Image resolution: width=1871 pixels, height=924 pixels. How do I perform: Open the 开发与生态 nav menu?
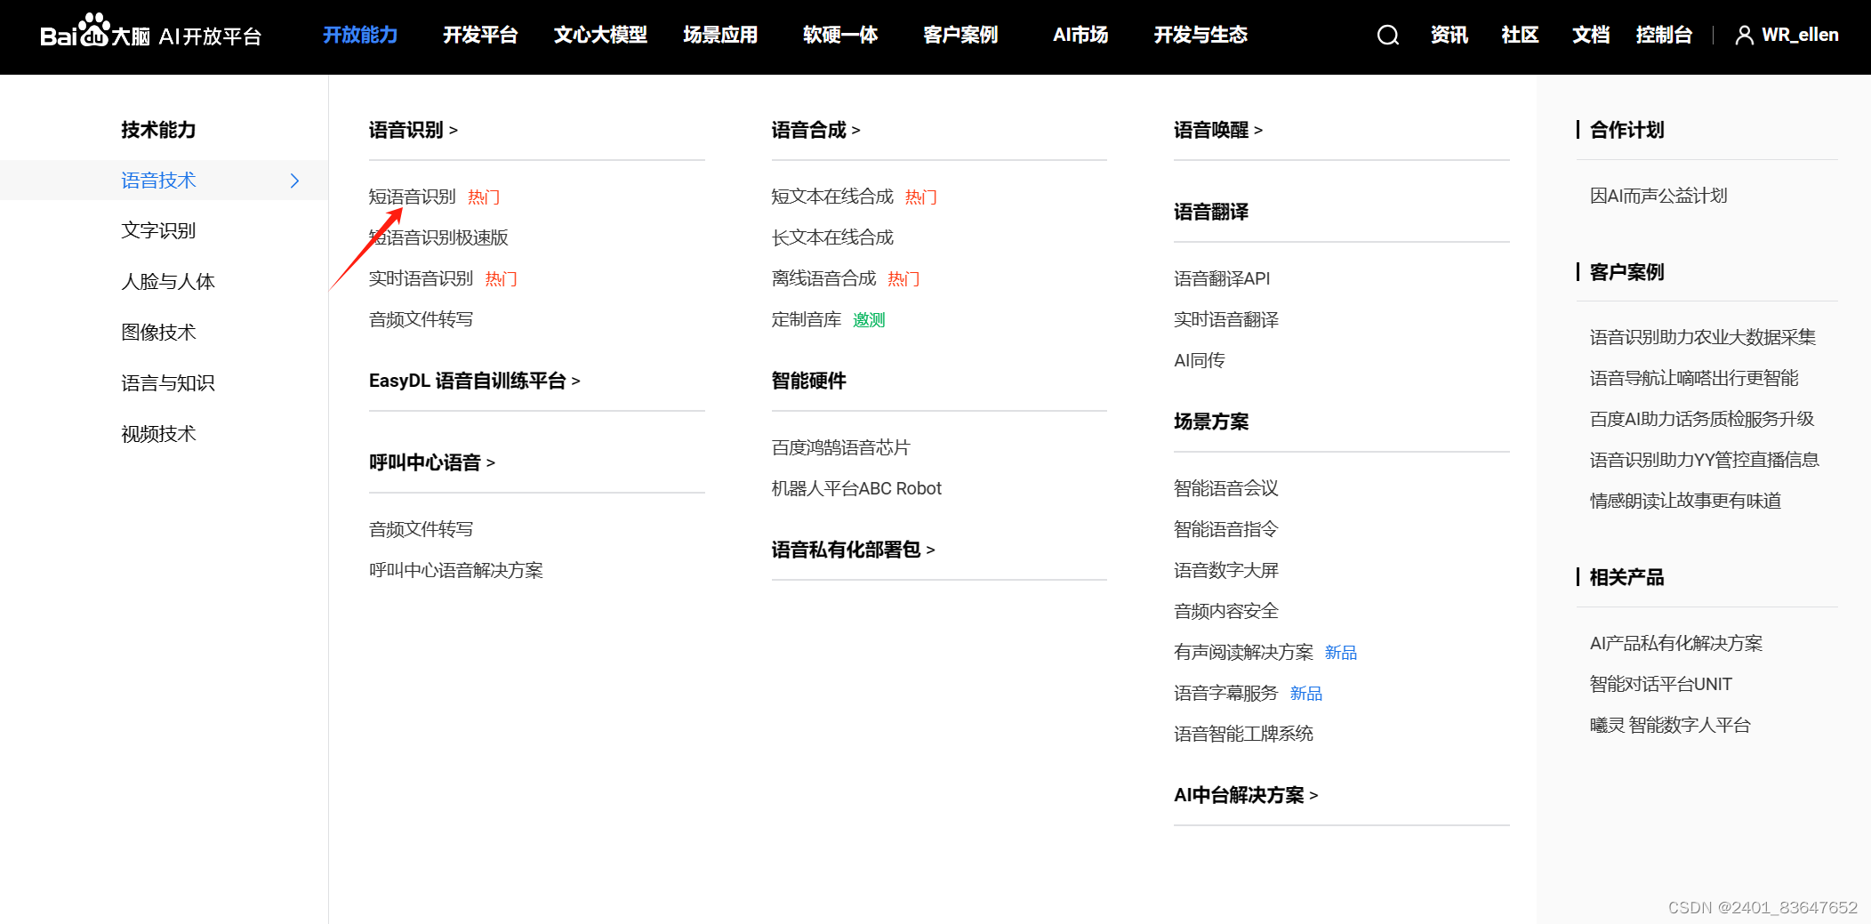click(1200, 35)
